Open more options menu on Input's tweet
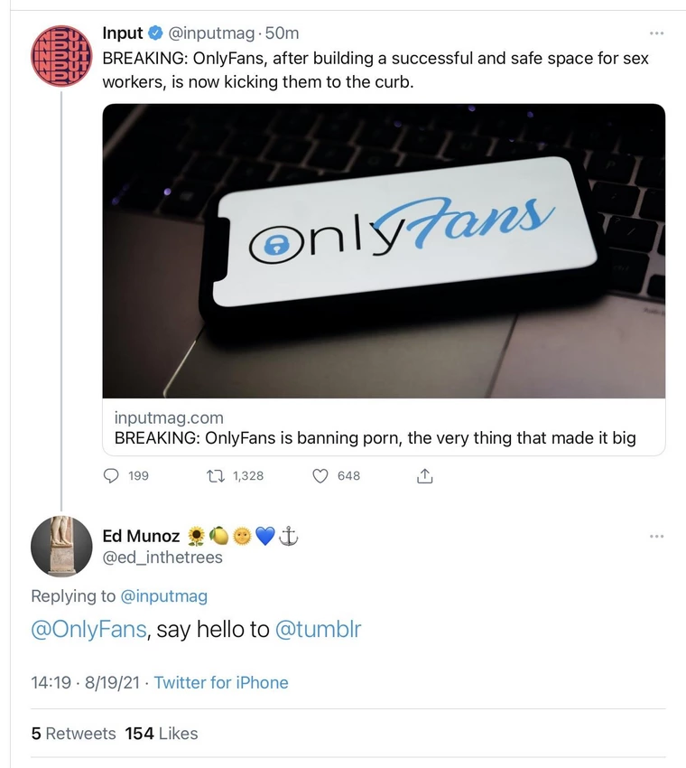Screen dimensions: 686x768 (656, 32)
